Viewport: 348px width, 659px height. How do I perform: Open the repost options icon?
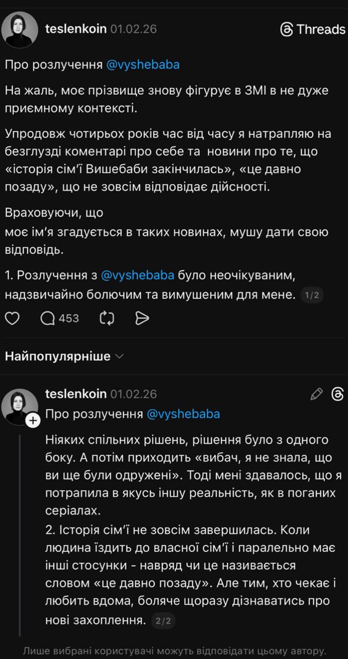pos(106,318)
